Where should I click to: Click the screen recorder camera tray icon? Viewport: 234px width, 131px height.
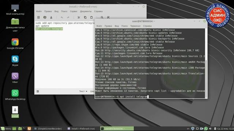point(201,128)
